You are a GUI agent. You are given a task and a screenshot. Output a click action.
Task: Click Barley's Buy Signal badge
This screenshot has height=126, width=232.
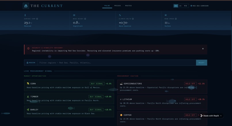pyautogui.click(x=96, y=110)
